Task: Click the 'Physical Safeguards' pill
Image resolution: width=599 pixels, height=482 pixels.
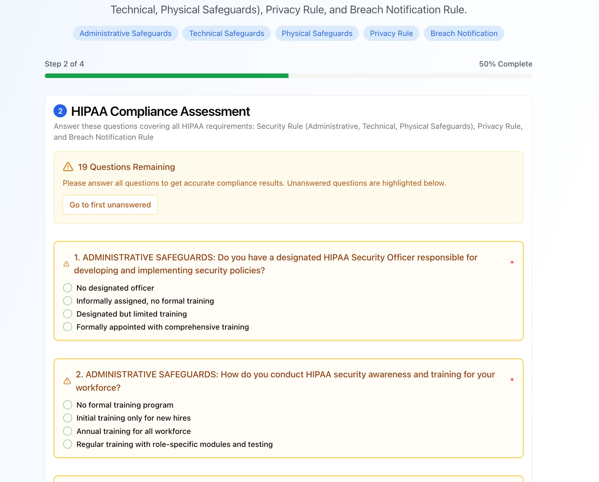Action: pos(317,33)
